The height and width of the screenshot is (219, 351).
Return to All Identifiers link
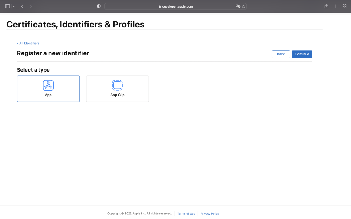click(x=28, y=43)
